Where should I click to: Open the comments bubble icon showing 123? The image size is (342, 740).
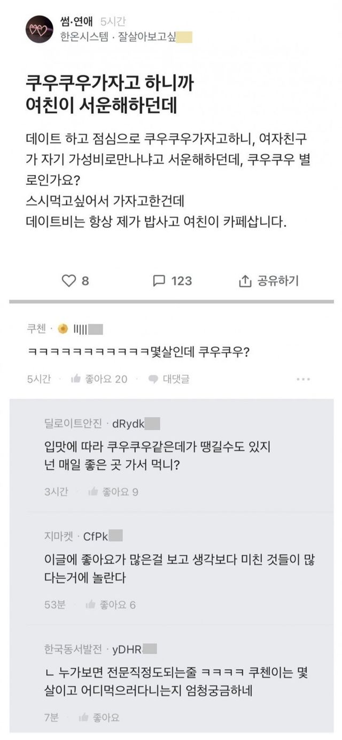(x=159, y=281)
